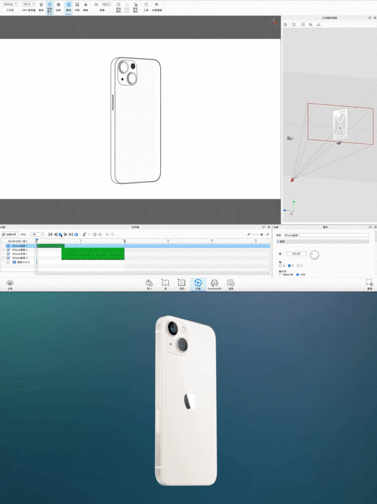Open the FPS value dropdown
This screenshot has height=504, width=377.
point(37,234)
